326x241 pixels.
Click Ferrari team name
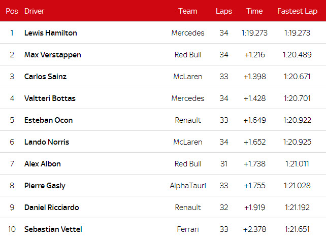[188, 229]
